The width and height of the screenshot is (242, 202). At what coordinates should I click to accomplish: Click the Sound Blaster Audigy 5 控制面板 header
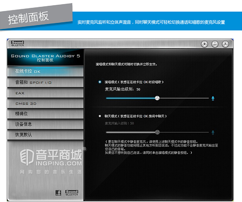click(x=45, y=57)
